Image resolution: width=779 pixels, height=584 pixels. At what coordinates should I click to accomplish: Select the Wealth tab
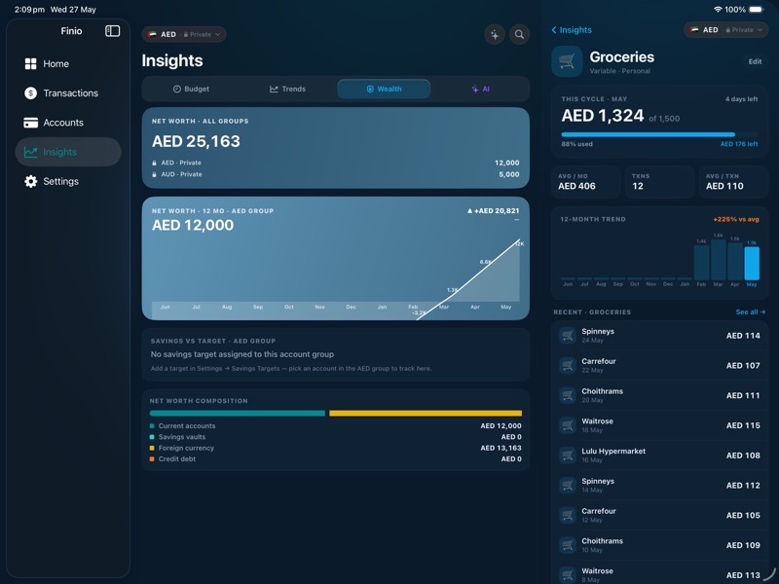coord(384,89)
